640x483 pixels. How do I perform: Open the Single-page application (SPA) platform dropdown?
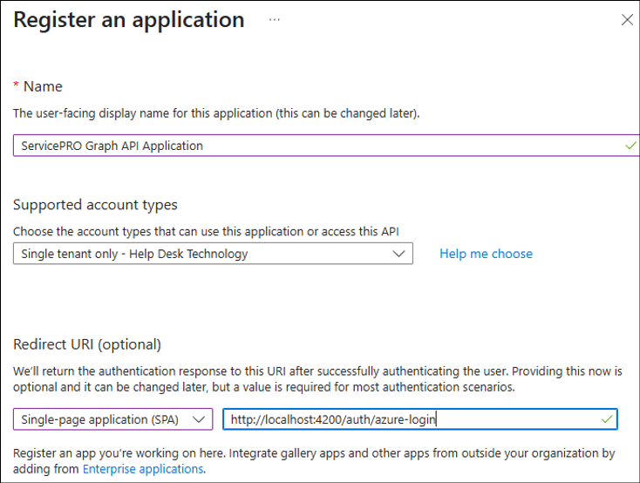coord(113,419)
